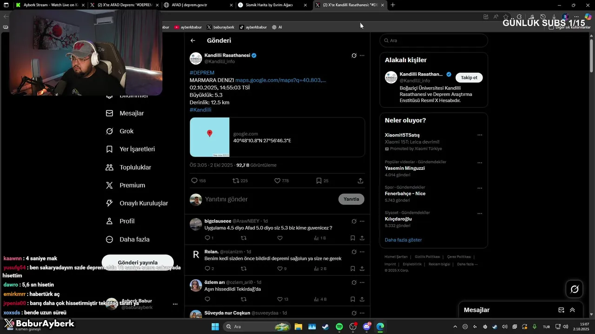Open the maps.google.com link in the post

[x=281, y=80]
